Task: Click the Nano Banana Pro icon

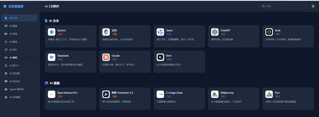Action: pyautogui.click(x=52, y=94)
